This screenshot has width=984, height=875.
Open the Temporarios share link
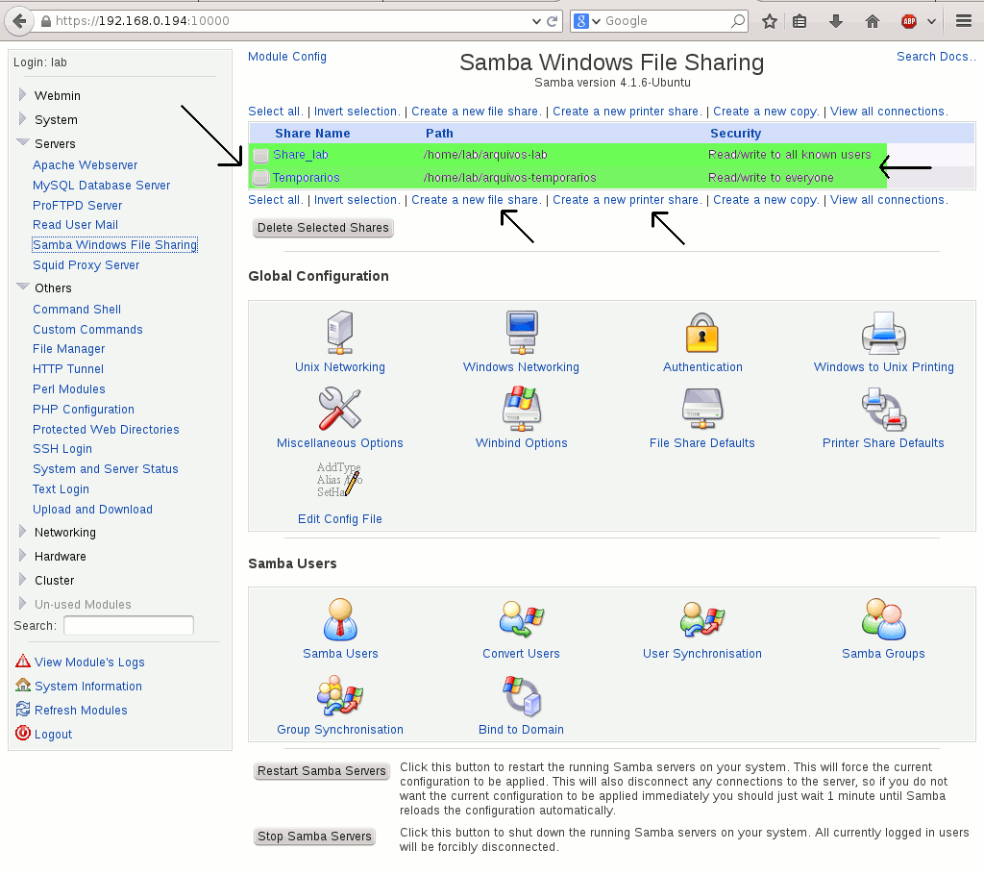pyautogui.click(x=306, y=178)
